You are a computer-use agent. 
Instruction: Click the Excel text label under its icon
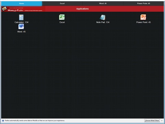point(62,22)
